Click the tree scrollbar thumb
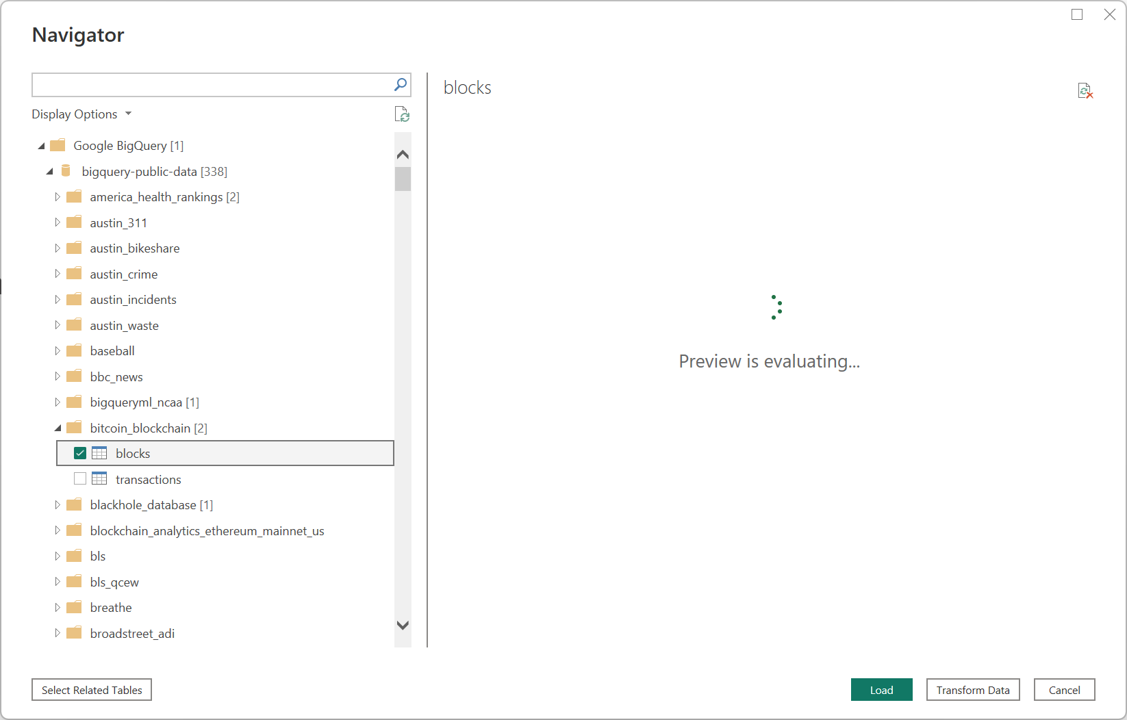The height and width of the screenshot is (720, 1127). click(x=403, y=179)
